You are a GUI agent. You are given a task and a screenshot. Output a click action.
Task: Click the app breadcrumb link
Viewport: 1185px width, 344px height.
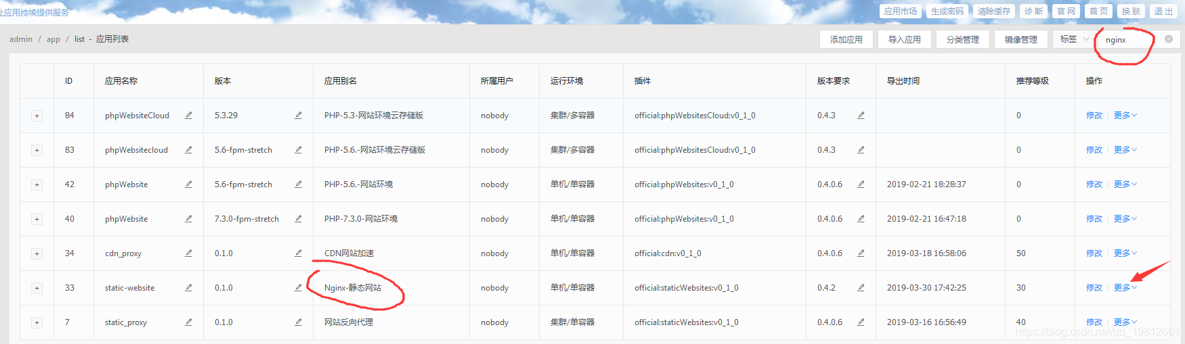(53, 39)
